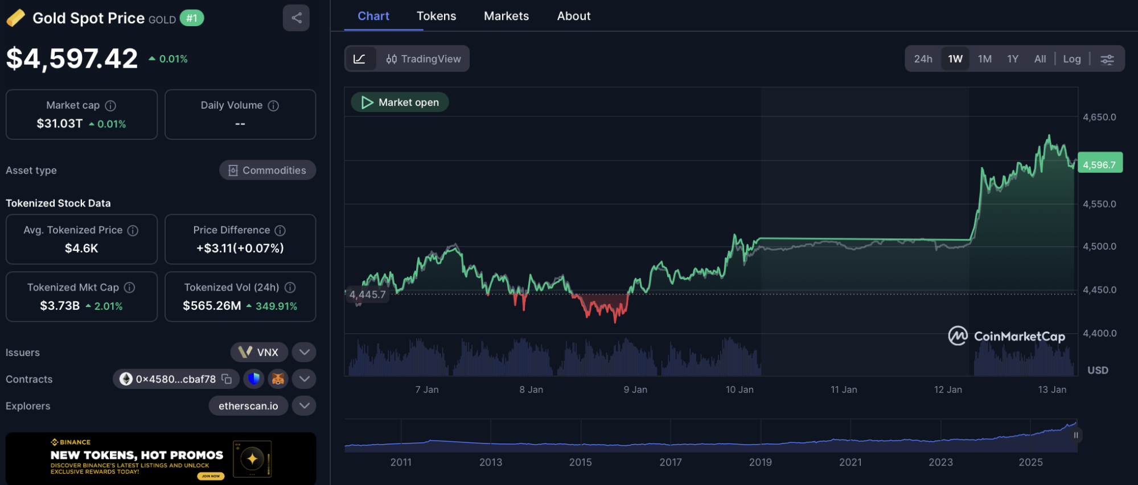Click Tokenized Vol (24h) info icon
This screenshot has height=485, width=1138.
click(x=290, y=288)
